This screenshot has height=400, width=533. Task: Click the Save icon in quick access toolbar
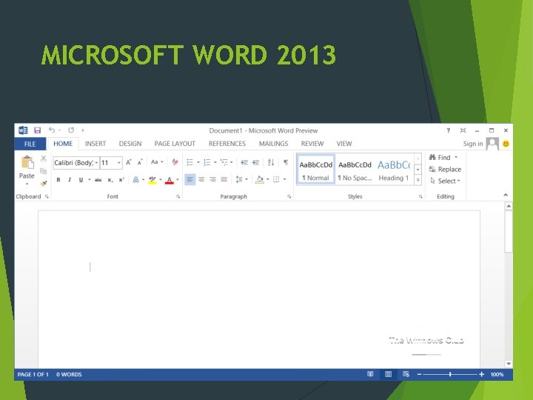(38, 130)
